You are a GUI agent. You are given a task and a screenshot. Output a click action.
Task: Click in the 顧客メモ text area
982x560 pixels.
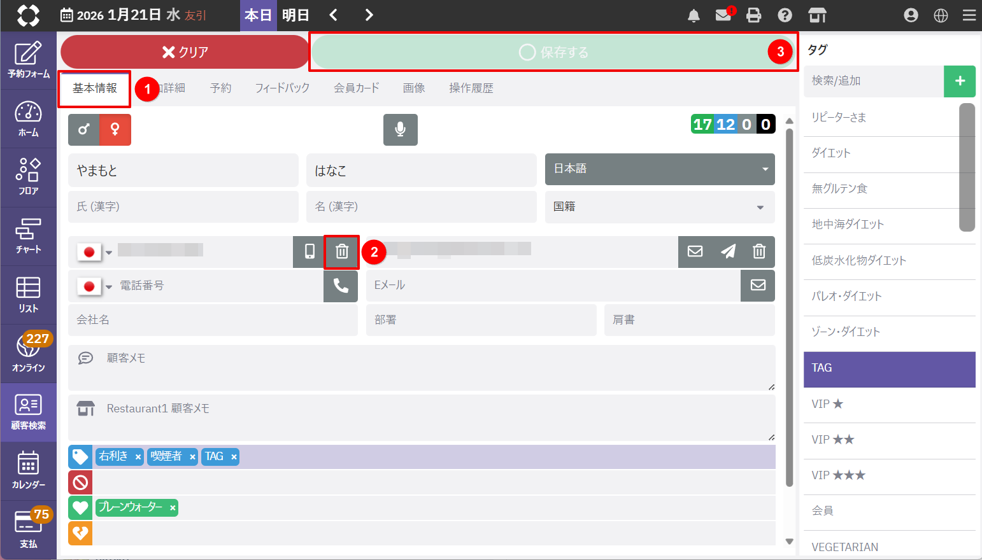[x=422, y=368]
